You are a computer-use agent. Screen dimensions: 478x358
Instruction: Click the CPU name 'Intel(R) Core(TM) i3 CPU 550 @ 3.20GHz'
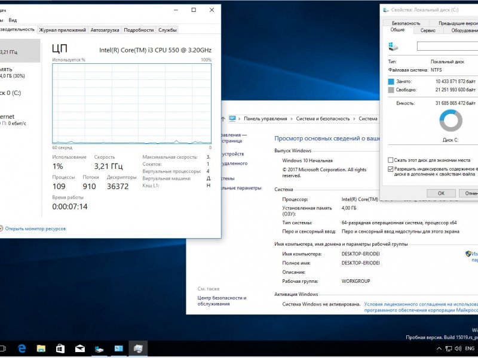point(155,50)
